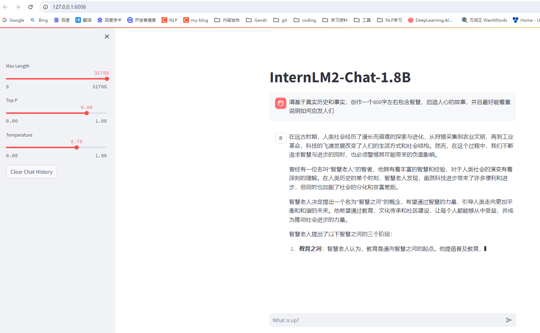Image resolution: width=540 pixels, height=333 pixels.
Task: Reload the page with refresh icon
Action: [30, 7]
